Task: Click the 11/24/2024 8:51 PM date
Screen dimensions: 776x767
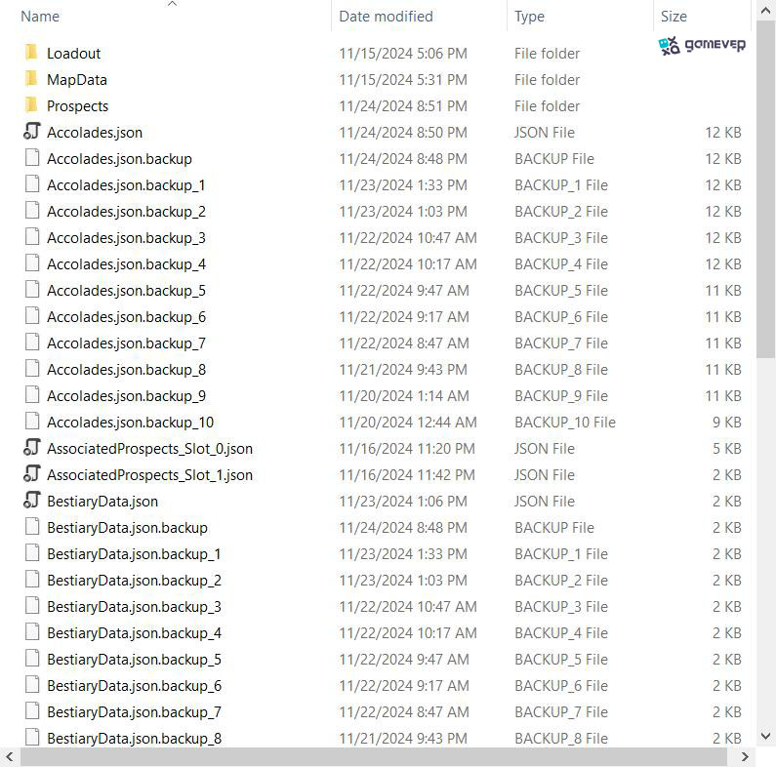Action: [x=403, y=106]
